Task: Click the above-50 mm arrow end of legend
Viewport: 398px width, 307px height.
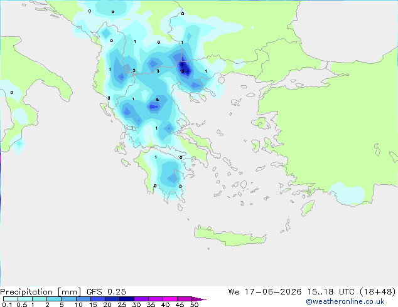Action: tap(199, 299)
